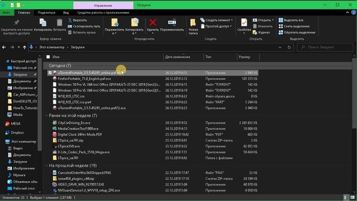This screenshot has height=201, width=357.
Task: Click Изменить in the Open group
Action: pyautogui.click(x=263, y=26)
